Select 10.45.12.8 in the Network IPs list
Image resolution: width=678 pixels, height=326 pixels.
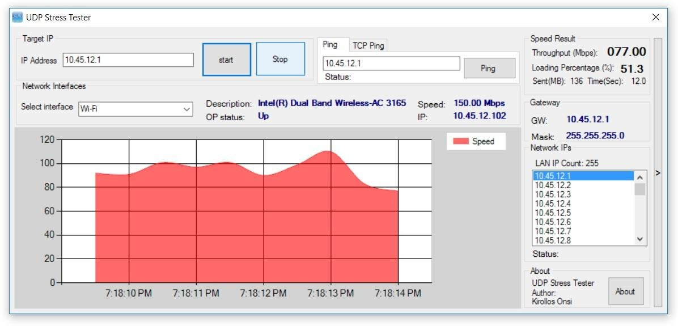(x=583, y=240)
